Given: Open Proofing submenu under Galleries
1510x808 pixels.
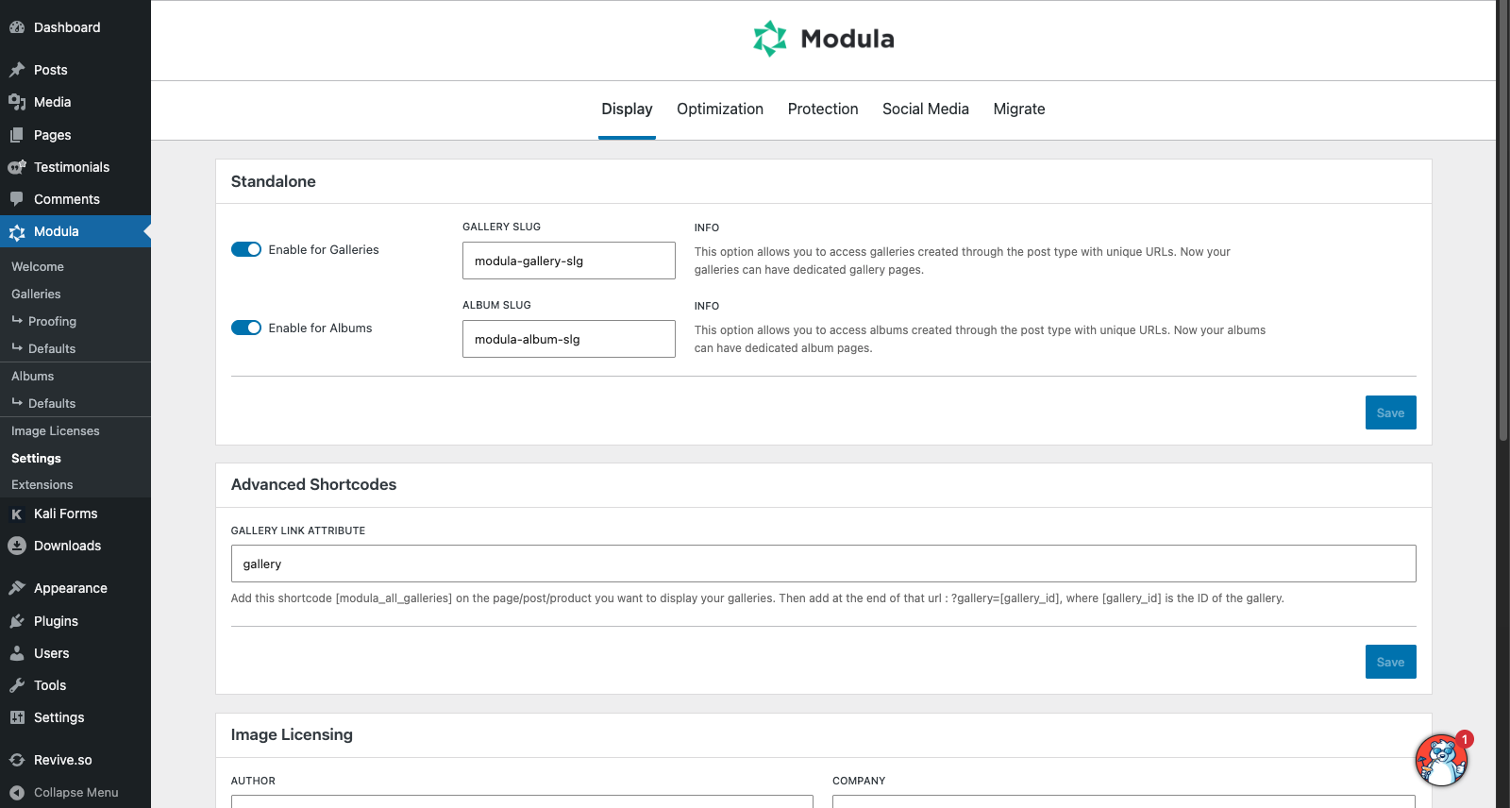Looking at the screenshot, I should (x=52, y=321).
